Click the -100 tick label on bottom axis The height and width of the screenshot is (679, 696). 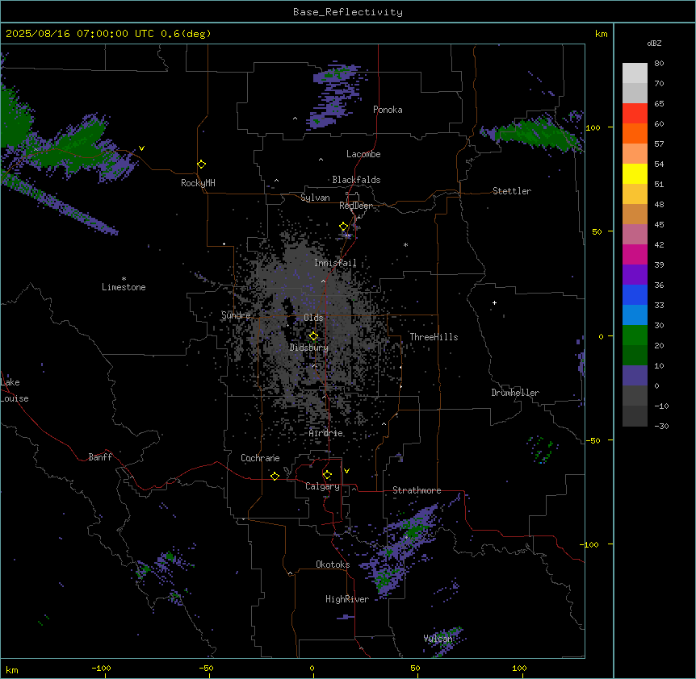coord(101,668)
